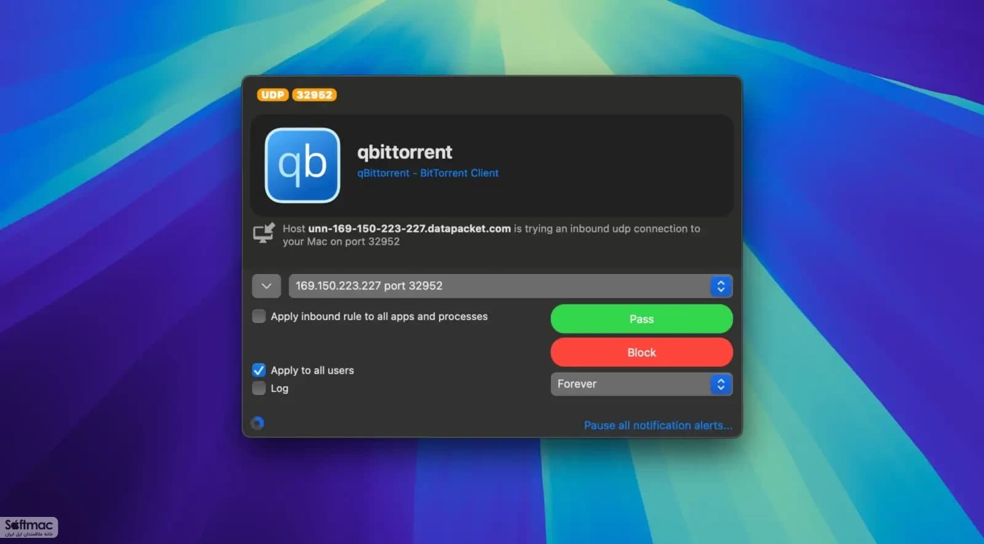The width and height of the screenshot is (984, 544).
Task: Click blue stepper arrows on Forever selector
Action: point(721,384)
